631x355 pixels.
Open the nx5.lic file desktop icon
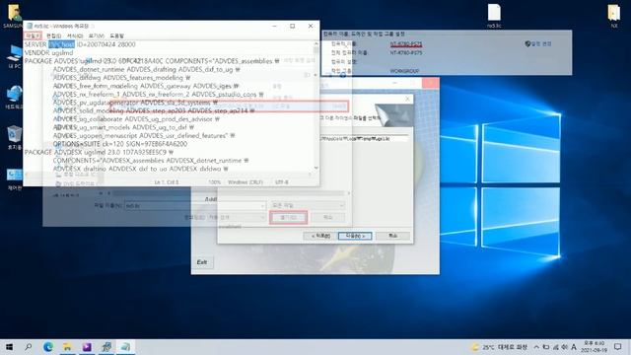point(494,16)
